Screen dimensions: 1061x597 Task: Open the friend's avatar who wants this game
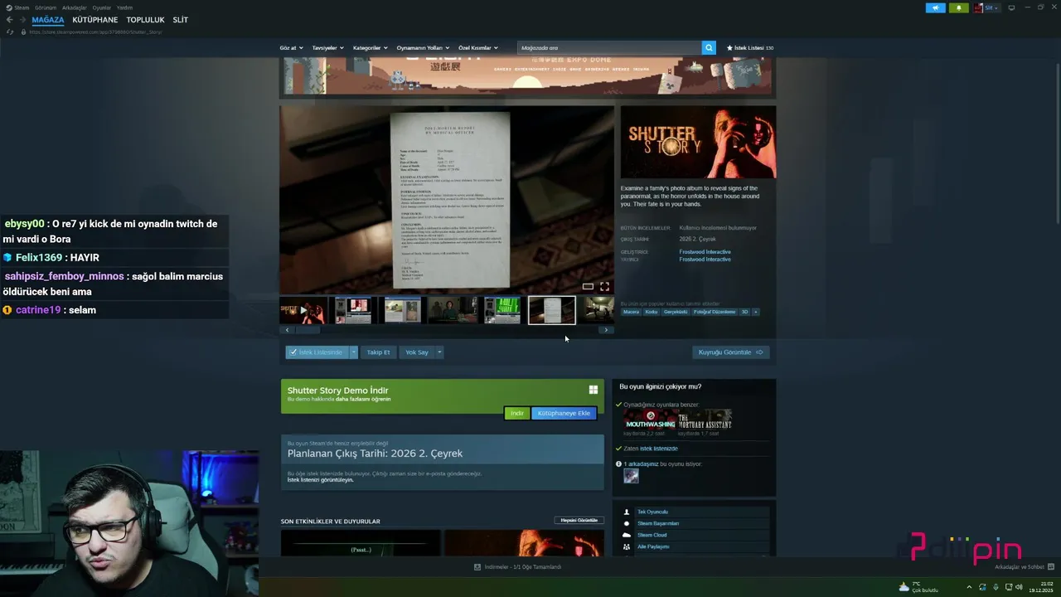tap(632, 476)
